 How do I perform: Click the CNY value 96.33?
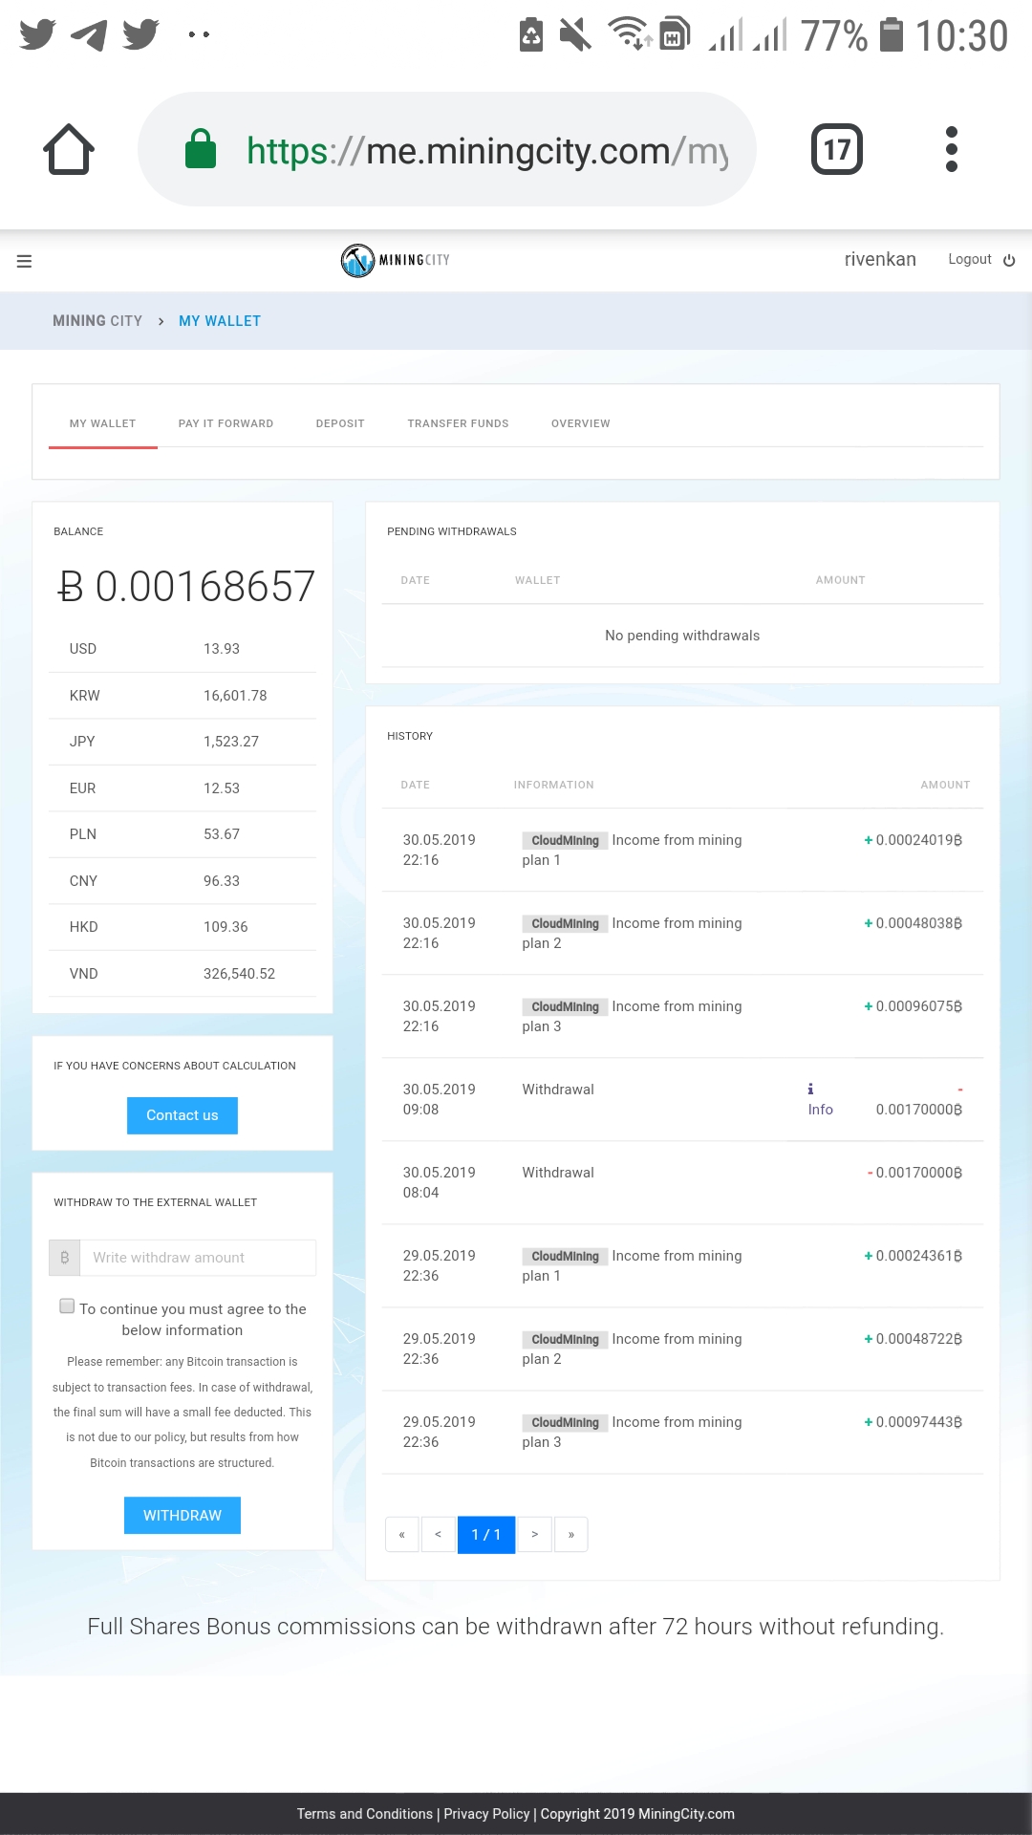click(x=222, y=881)
